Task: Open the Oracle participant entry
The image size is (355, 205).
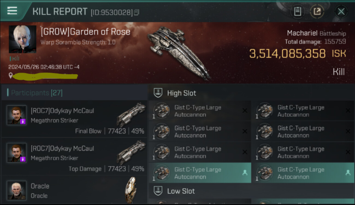Action: coord(74,190)
